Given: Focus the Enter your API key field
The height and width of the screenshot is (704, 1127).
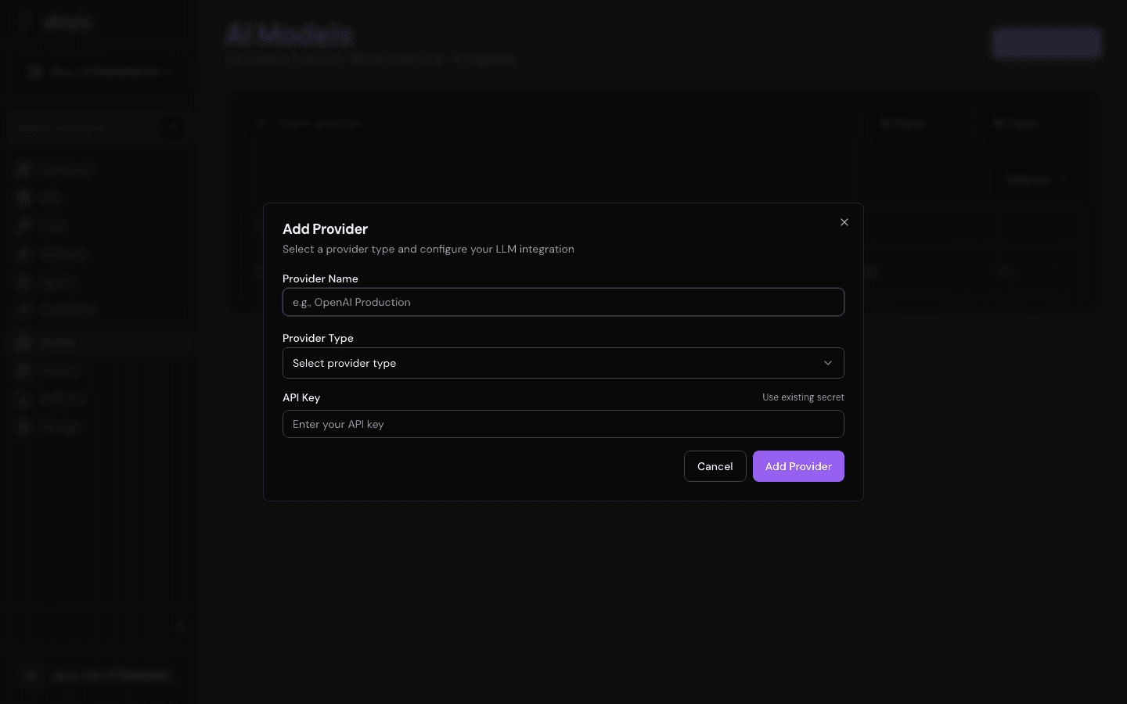Looking at the screenshot, I should [563, 424].
